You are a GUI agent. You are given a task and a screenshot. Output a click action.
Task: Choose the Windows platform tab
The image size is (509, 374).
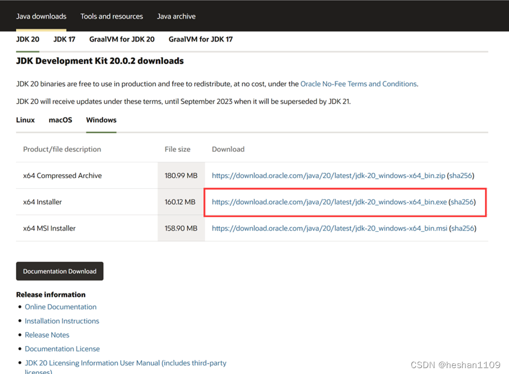101,120
